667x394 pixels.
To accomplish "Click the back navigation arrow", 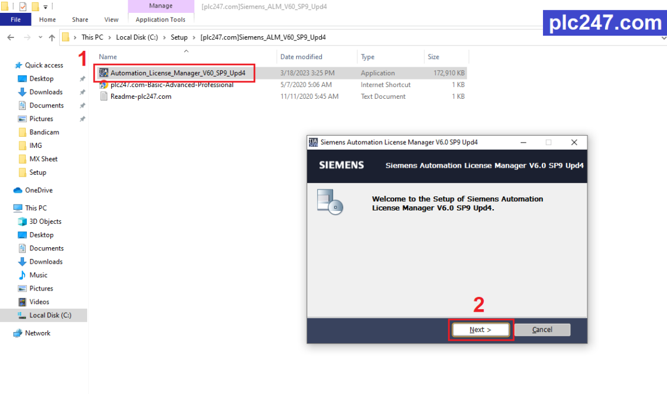I will click(x=11, y=37).
